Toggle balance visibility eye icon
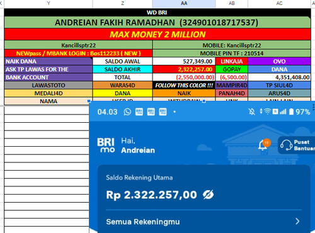 coord(208,195)
